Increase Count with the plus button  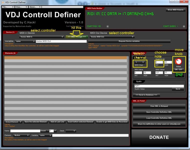[x=55, y=131]
